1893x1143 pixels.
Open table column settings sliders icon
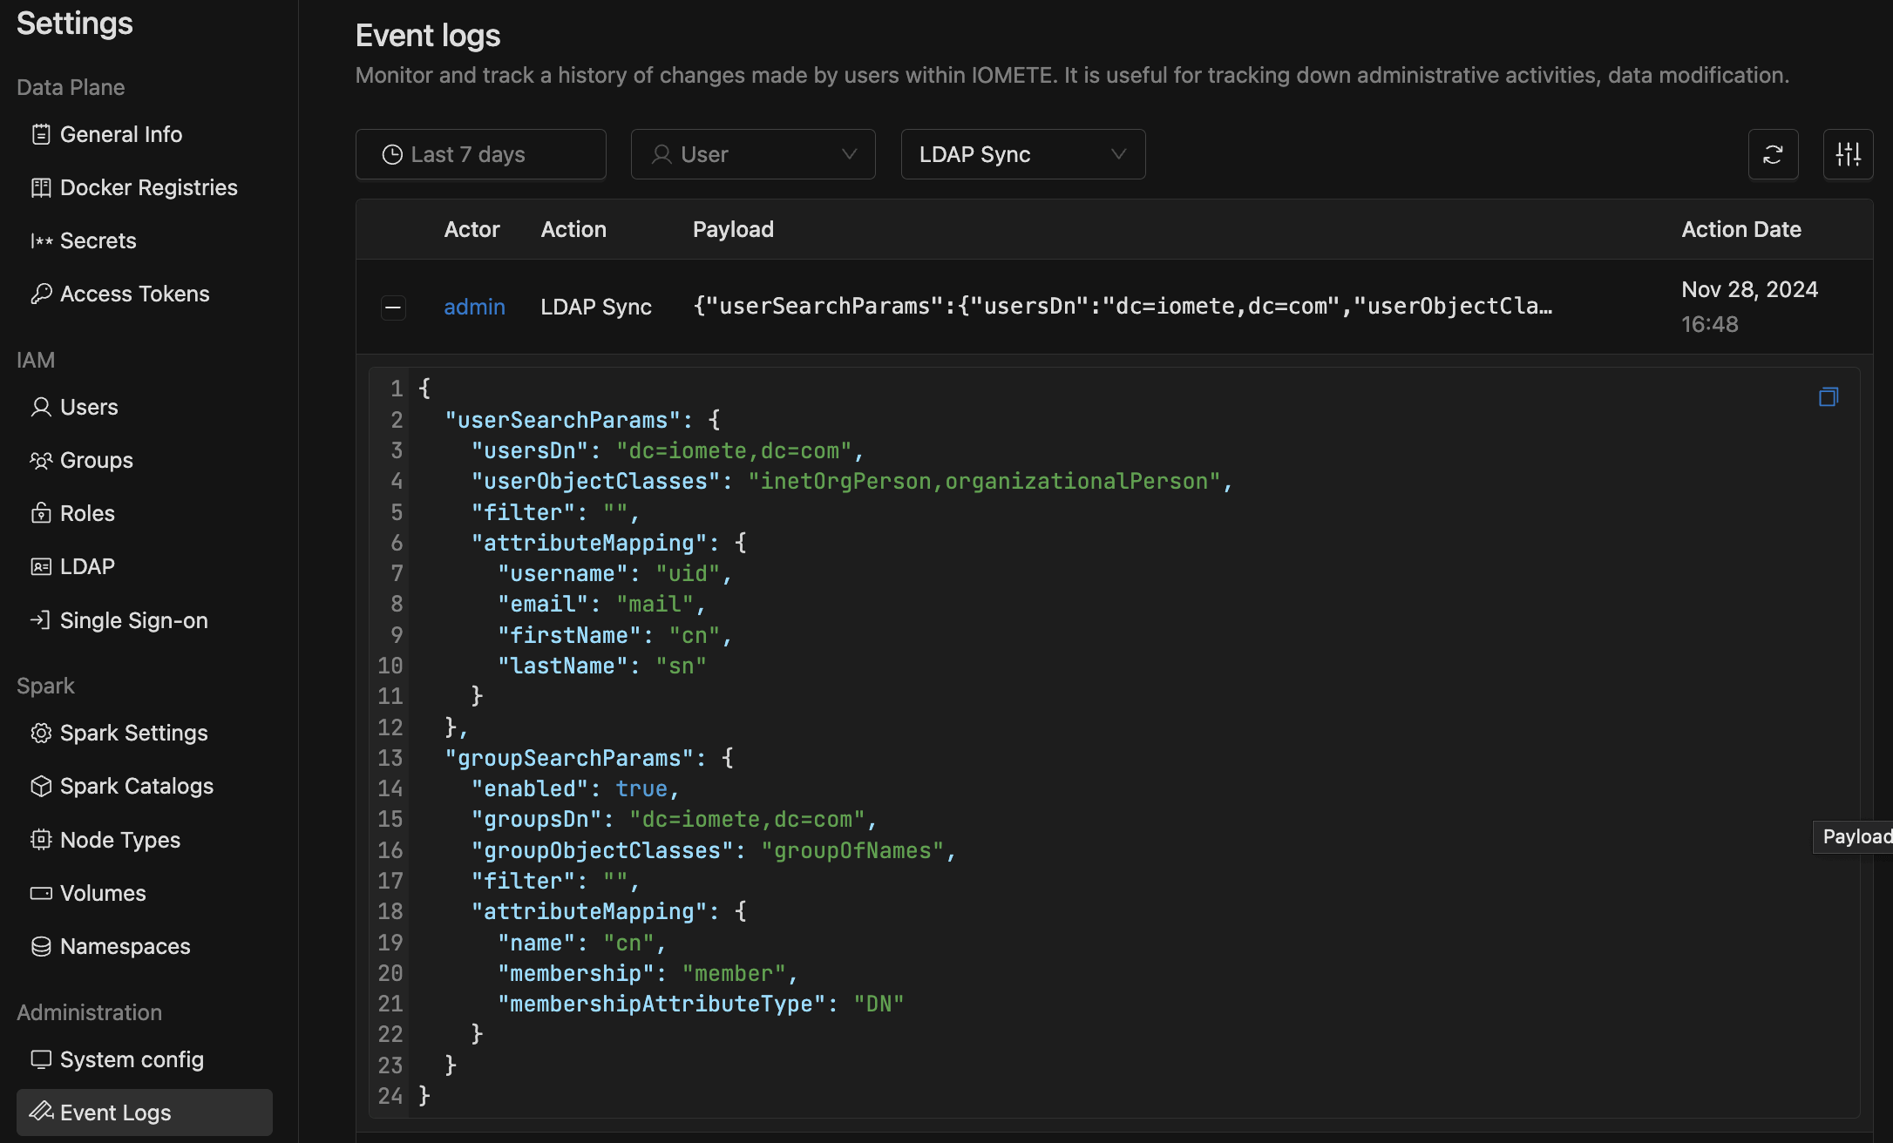click(1848, 154)
